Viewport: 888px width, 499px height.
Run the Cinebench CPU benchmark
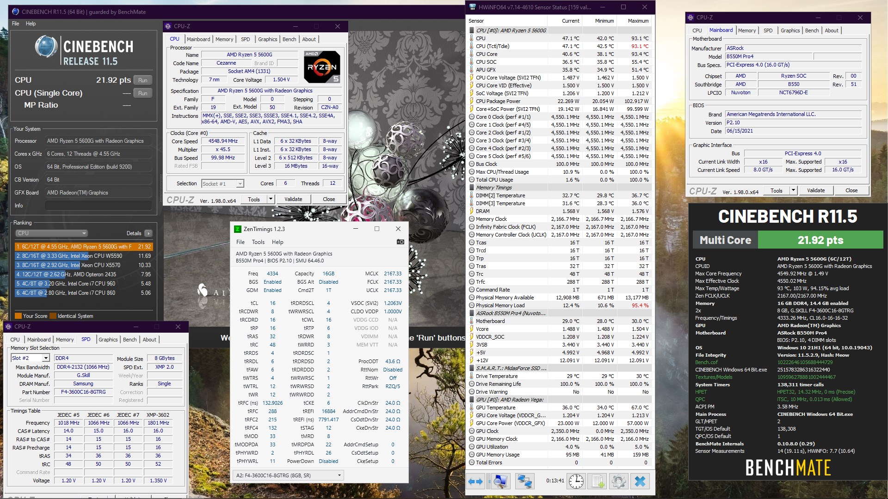coord(143,80)
